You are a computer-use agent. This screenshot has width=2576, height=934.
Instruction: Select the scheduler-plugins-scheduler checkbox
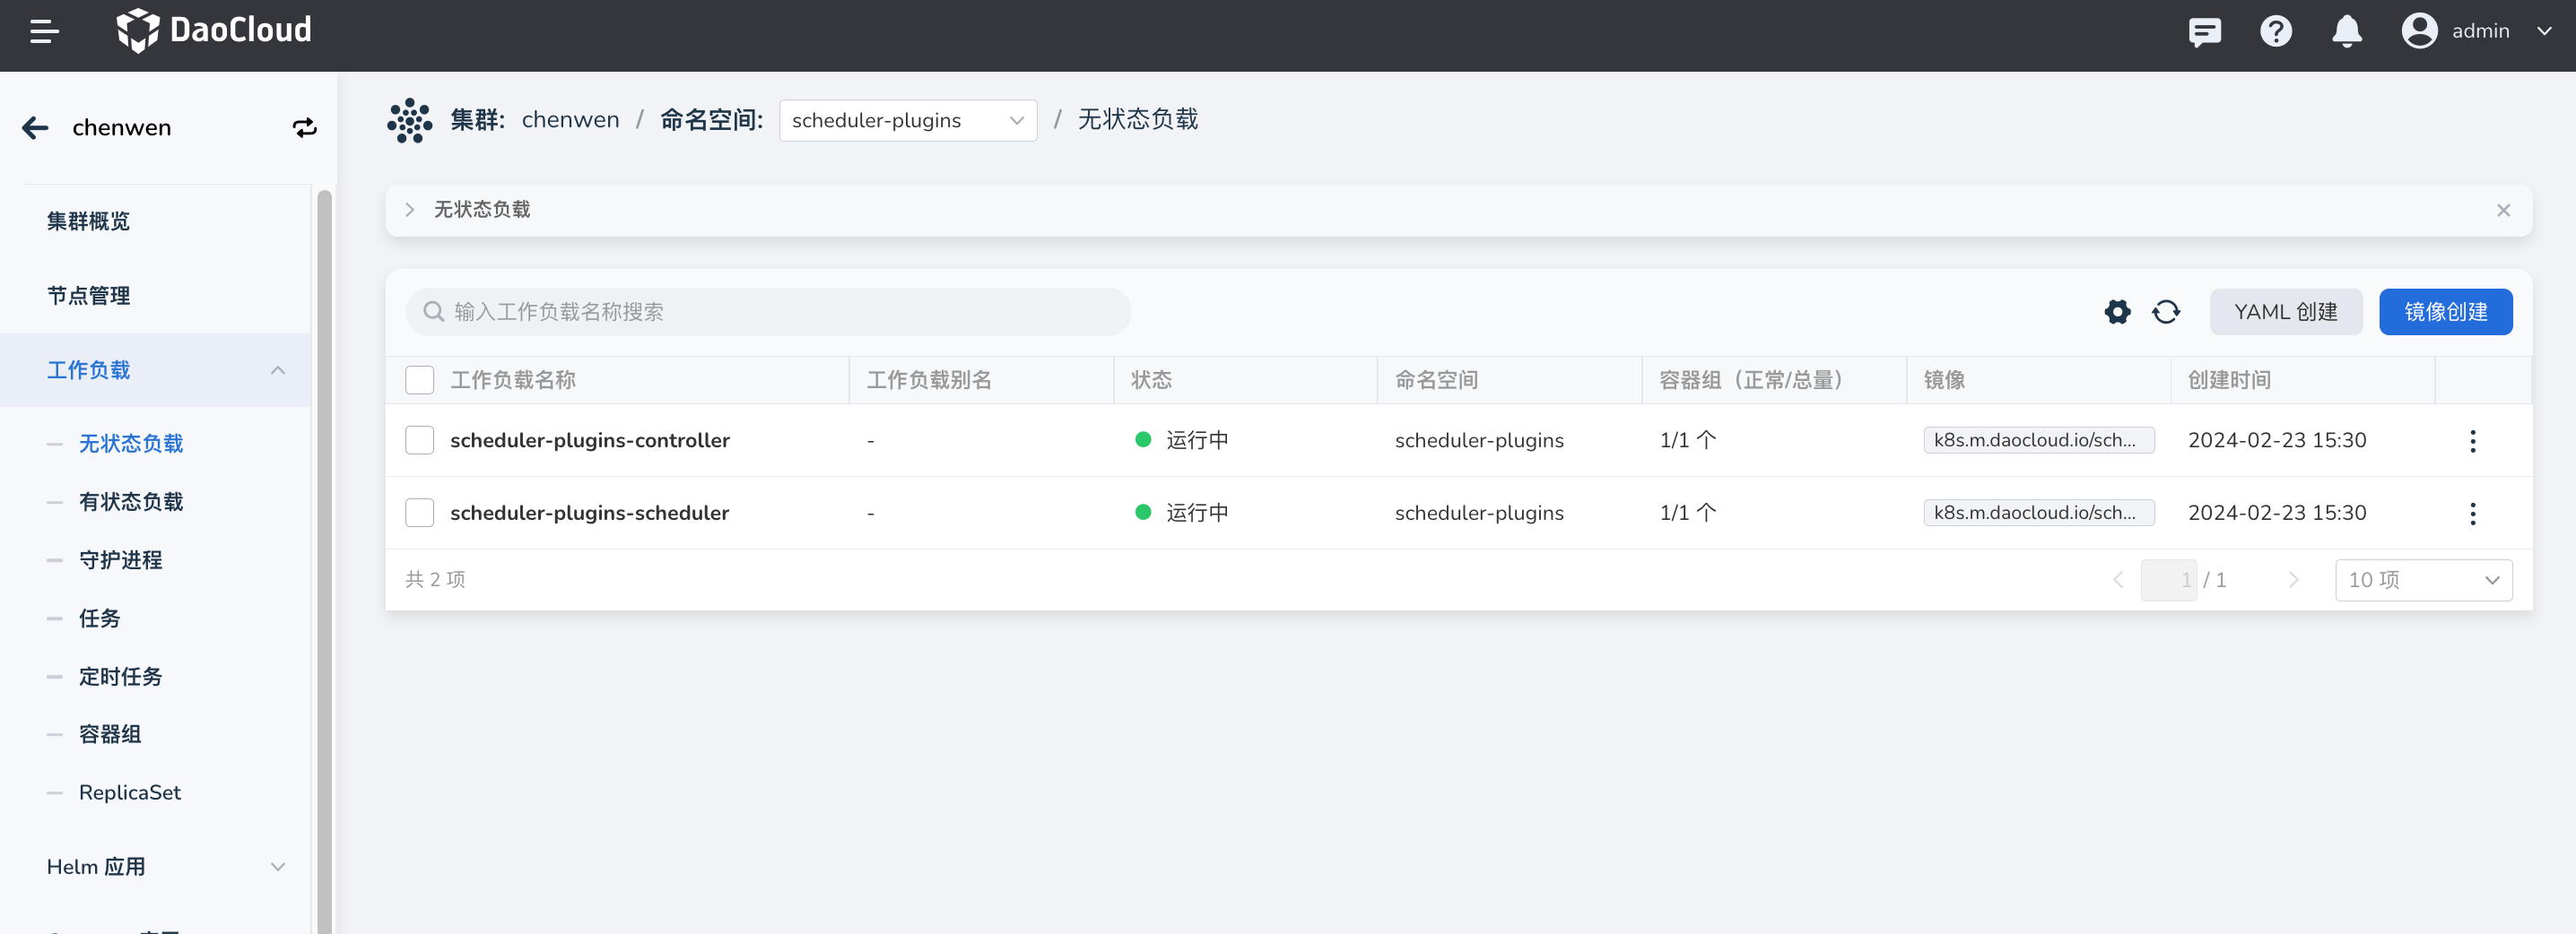(x=420, y=513)
